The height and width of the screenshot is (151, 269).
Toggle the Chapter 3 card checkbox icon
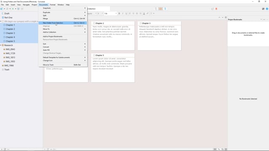pos(140,23)
